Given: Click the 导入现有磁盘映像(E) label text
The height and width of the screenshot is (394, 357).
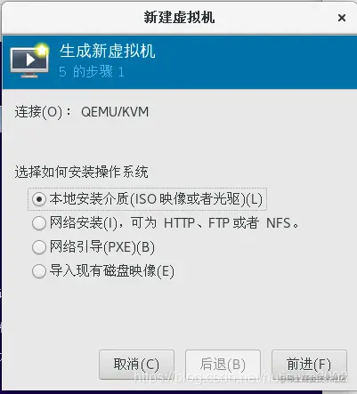Looking at the screenshot, I should [112, 271].
